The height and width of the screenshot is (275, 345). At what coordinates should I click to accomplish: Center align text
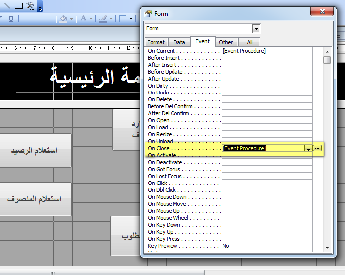click(37, 19)
